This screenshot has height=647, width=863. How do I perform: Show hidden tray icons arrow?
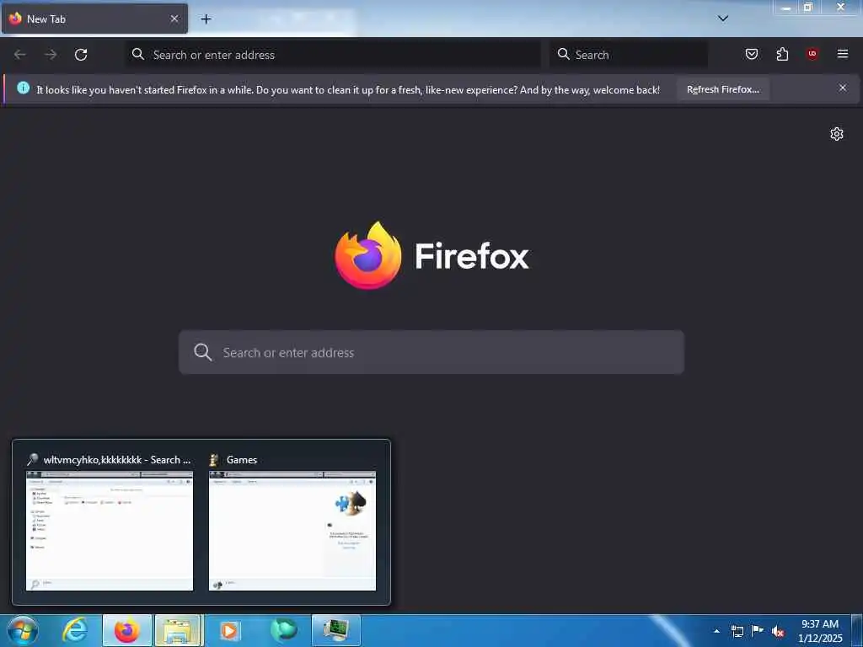click(716, 631)
